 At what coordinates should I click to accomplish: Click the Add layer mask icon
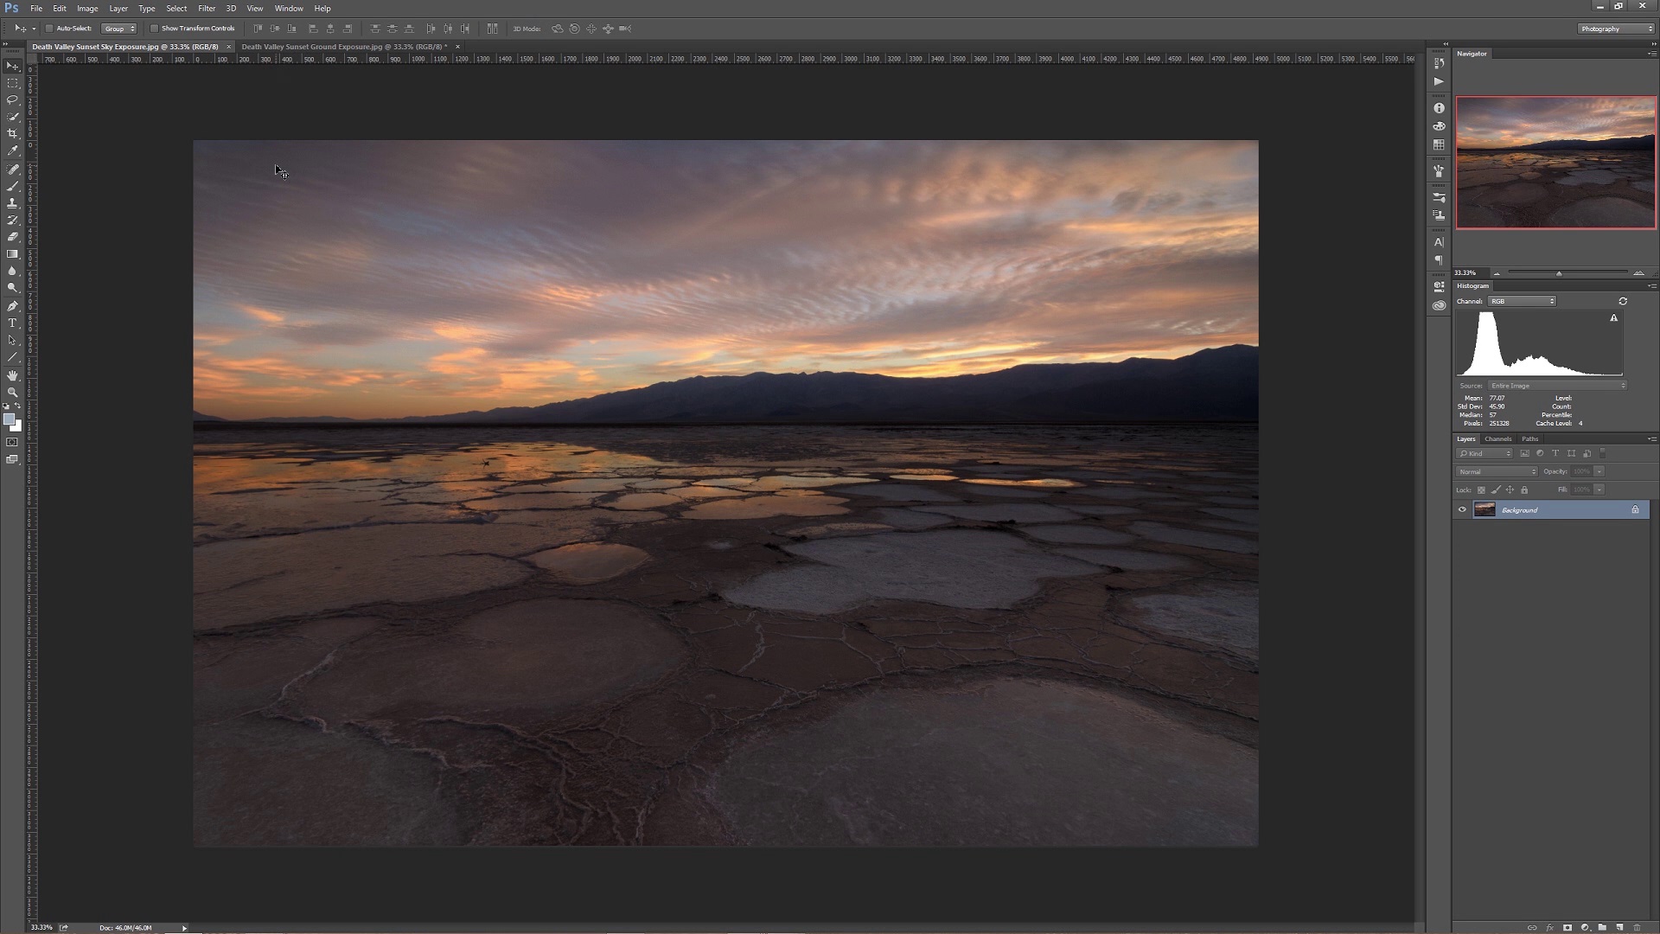click(1567, 927)
